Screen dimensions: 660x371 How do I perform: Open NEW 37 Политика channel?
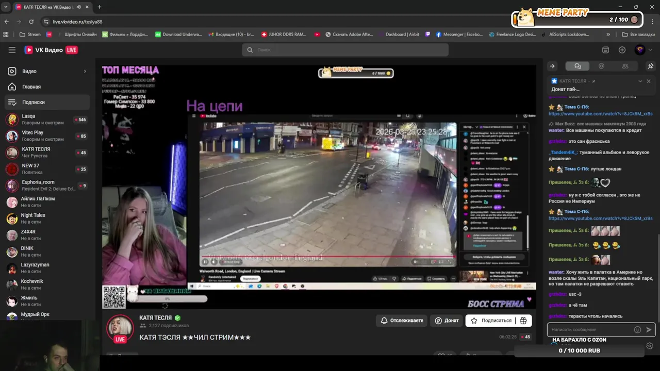(47, 169)
